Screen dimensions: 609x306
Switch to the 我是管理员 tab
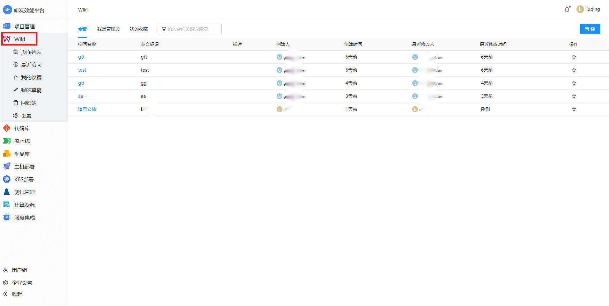click(x=108, y=29)
